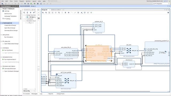Click the pencil tool in diagram toolbar
The image size is (171, 96).
point(81,13)
